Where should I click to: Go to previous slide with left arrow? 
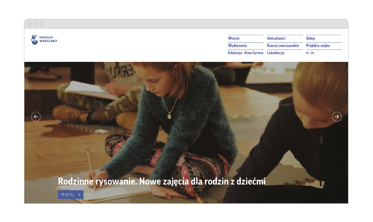tap(36, 117)
